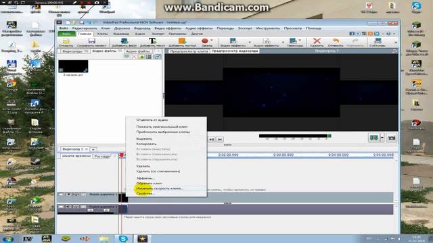Click the red X Удалить icon
This screenshot has width=433, height=243.
pyautogui.click(x=317, y=41)
